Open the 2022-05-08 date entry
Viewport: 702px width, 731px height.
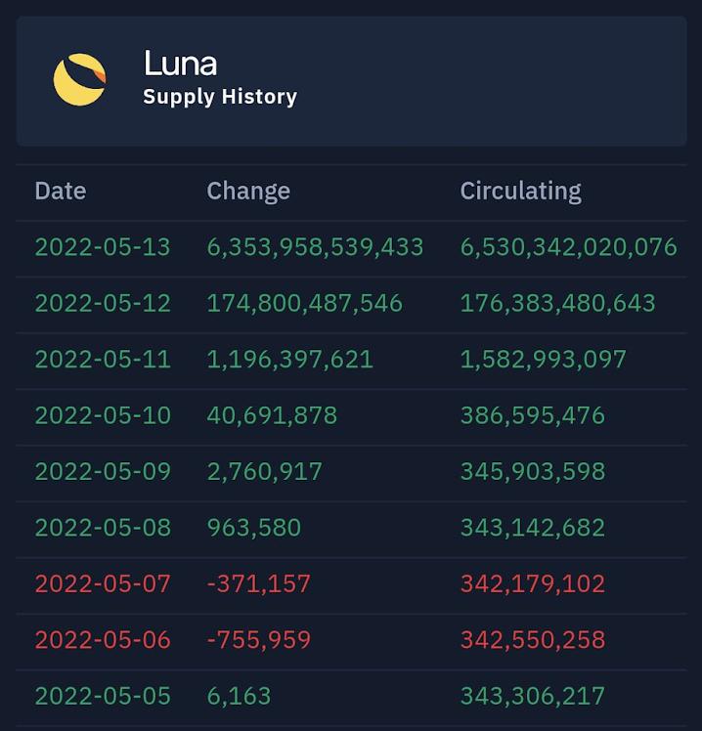[103, 528]
